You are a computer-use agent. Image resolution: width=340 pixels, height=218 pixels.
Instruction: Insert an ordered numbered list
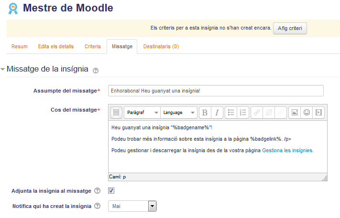[x=243, y=113]
